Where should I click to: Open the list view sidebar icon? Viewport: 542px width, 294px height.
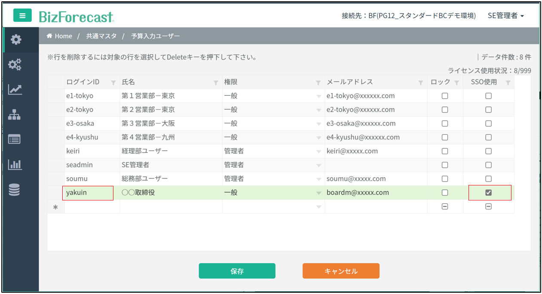pyautogui.click(x=15, y=139)
